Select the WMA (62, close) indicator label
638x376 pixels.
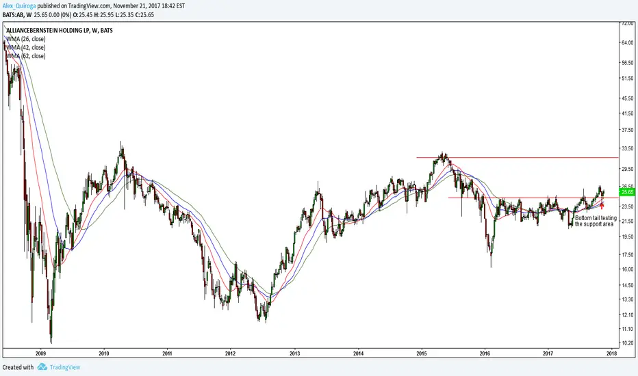25,56
